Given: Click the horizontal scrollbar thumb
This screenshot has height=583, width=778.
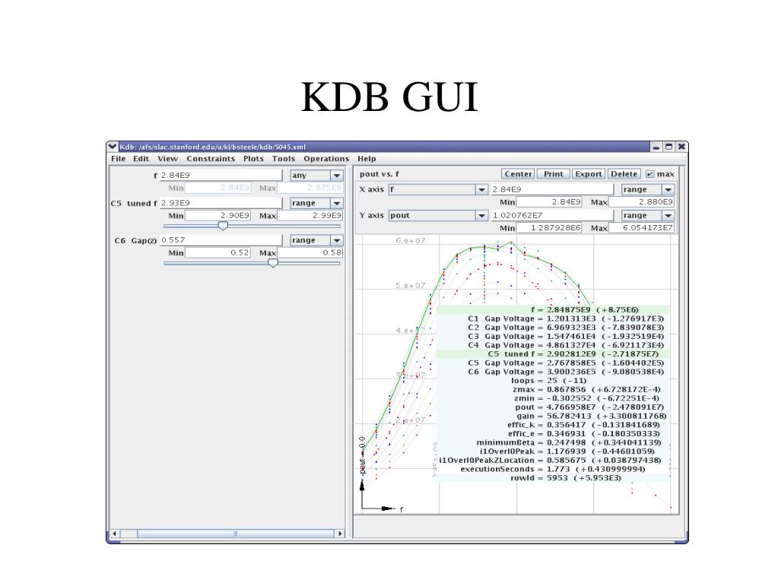Looking at the screenshot, I should point(236,534).
